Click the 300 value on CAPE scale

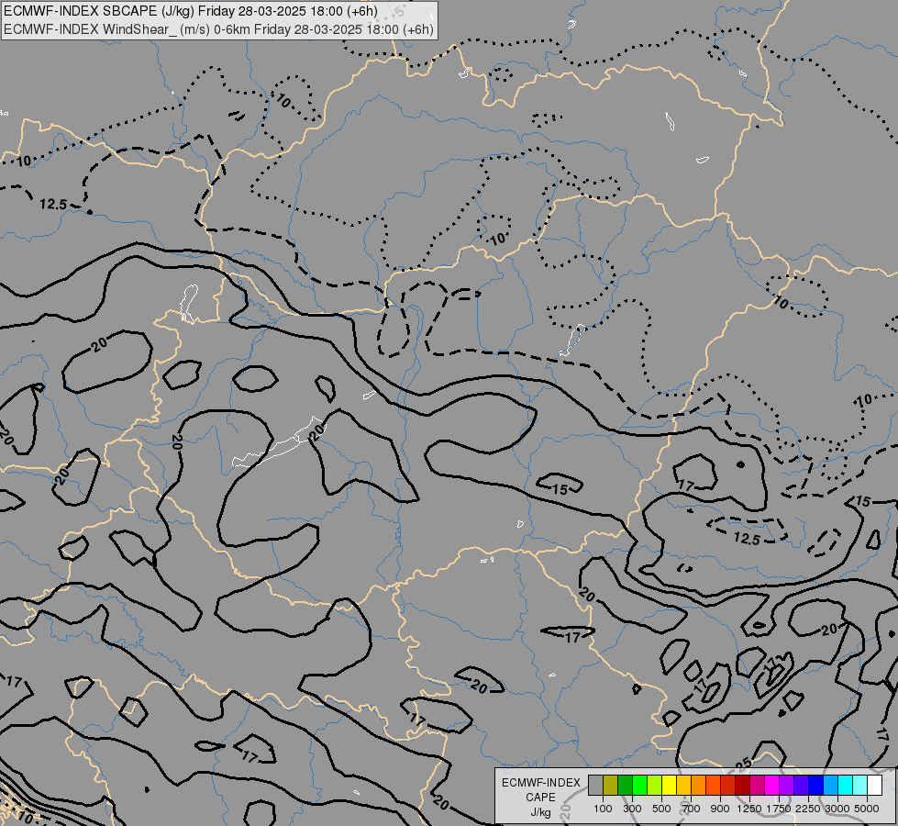point(632,809)
